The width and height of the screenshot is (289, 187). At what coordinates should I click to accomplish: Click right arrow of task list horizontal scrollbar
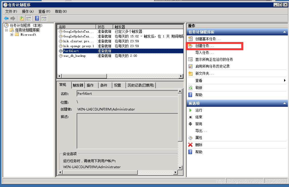181,76
